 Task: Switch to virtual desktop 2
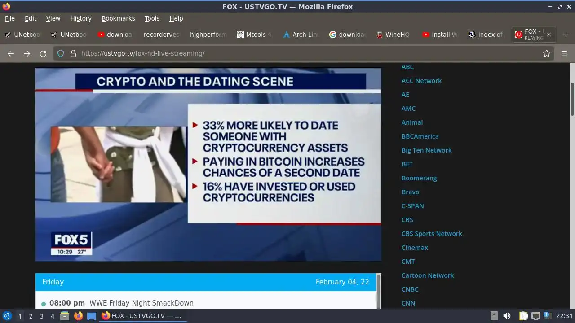(x=31, y=316)
